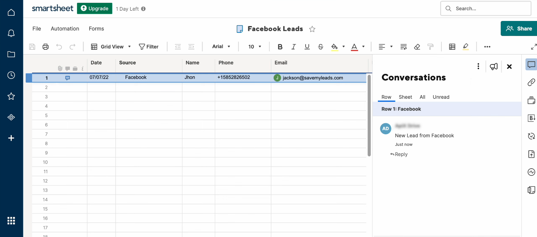Click the background fill color bucket
Image resolution: width=537 pixels, height=237 pixels.
334,47
